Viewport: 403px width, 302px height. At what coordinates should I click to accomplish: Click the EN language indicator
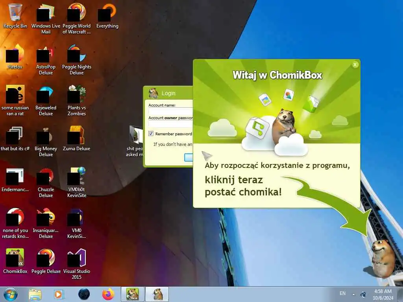click(x=342, y=293)
